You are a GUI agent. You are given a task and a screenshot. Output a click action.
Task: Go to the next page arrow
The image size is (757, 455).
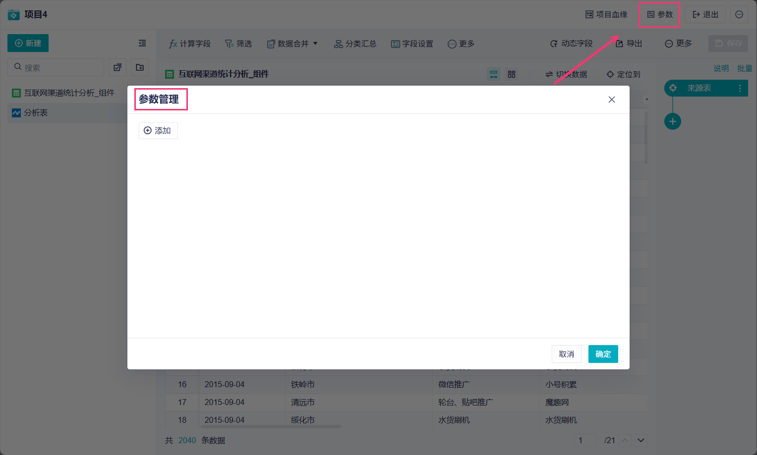point(641,440)
